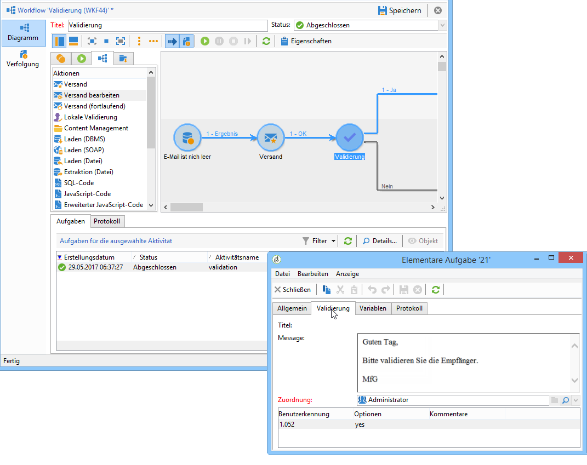Click the 'Versand' delivery node in the diagram
This screenshot has height=465, width=587.
pyautogui.click(x=271, y=137)
